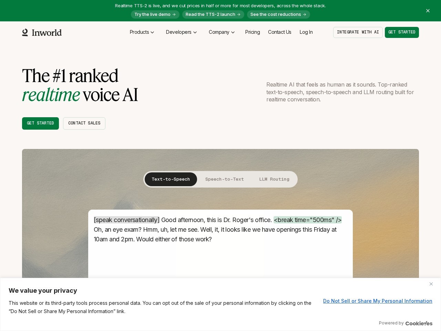This screenshot has width=441, height=331.
Task: Click the "Realtime AI that feels as human" description
Action: 340,92
